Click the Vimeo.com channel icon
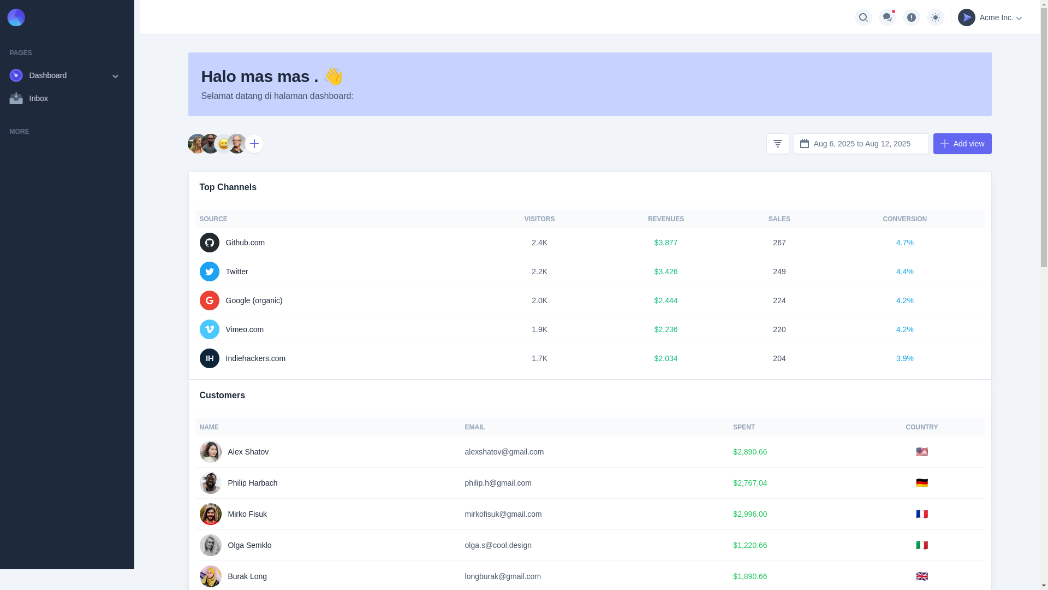Image resolution: width=1048 pixels, height=590 pixels. click(x=209, y=329)
